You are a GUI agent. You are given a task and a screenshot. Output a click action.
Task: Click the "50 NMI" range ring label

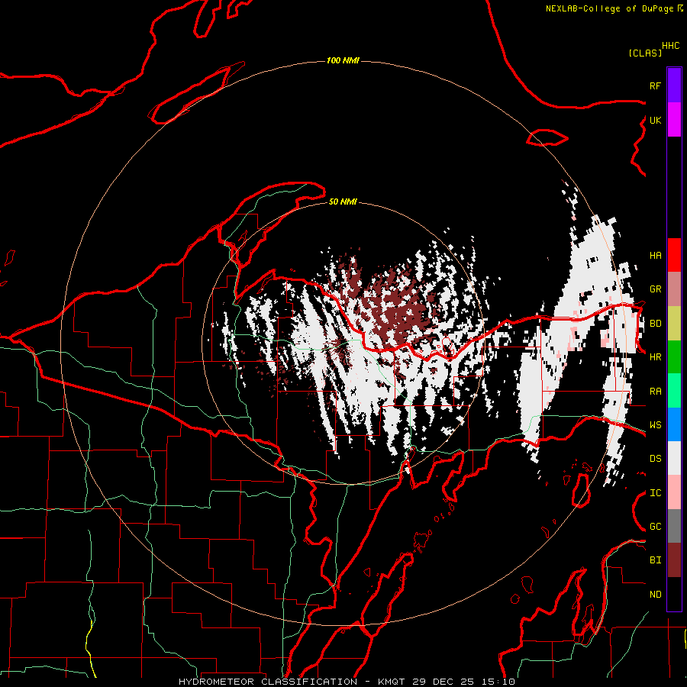tap(343, 202)
